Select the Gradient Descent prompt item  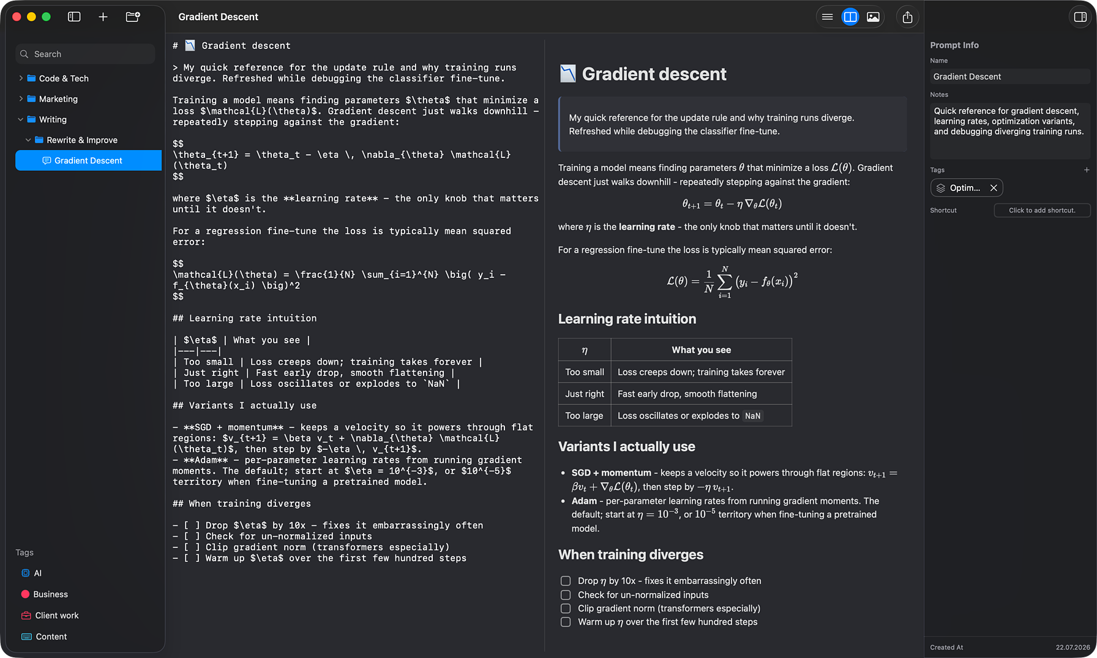click(88, 160)
